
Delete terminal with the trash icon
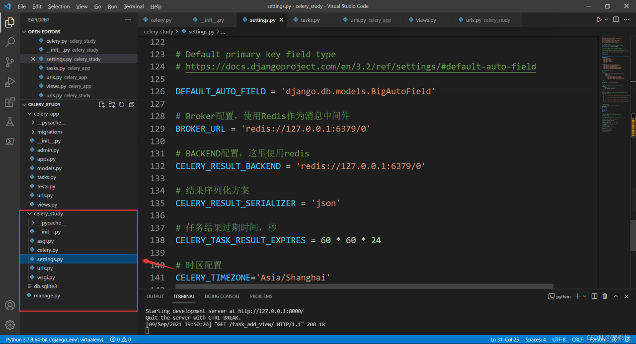pyautogui.click(x=605, y=296)
